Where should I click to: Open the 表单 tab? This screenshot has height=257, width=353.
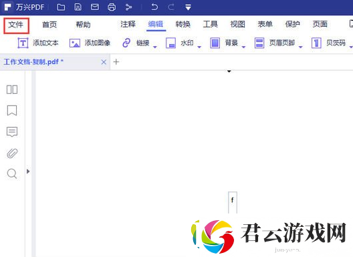(x=265, y=24)
